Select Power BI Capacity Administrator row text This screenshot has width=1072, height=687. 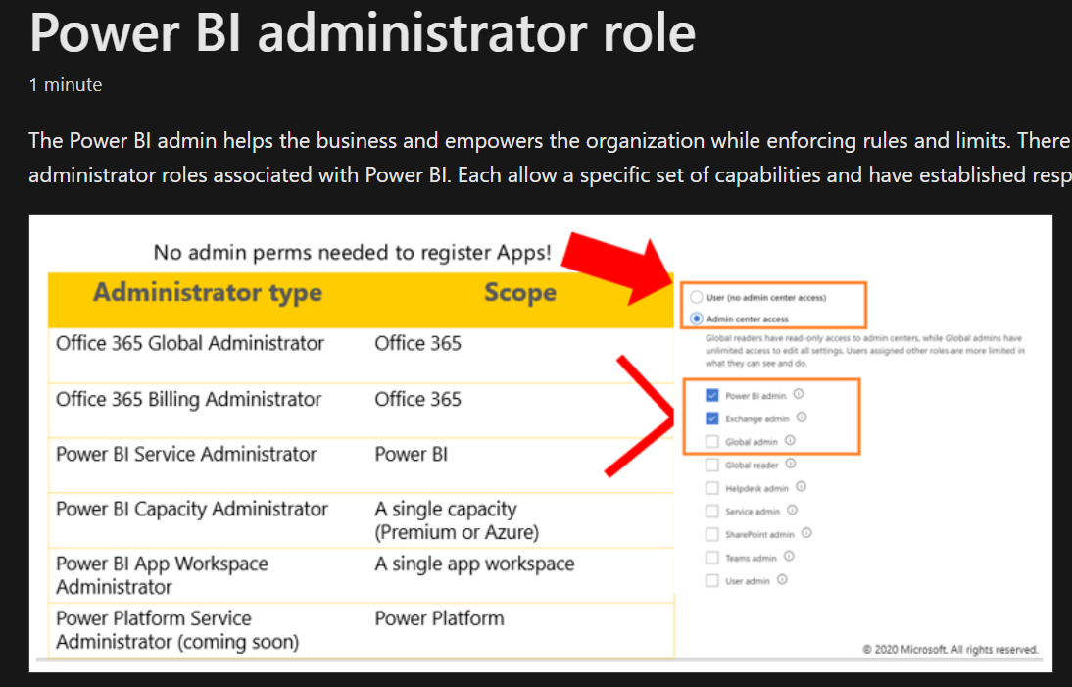[x=192, y=510]
